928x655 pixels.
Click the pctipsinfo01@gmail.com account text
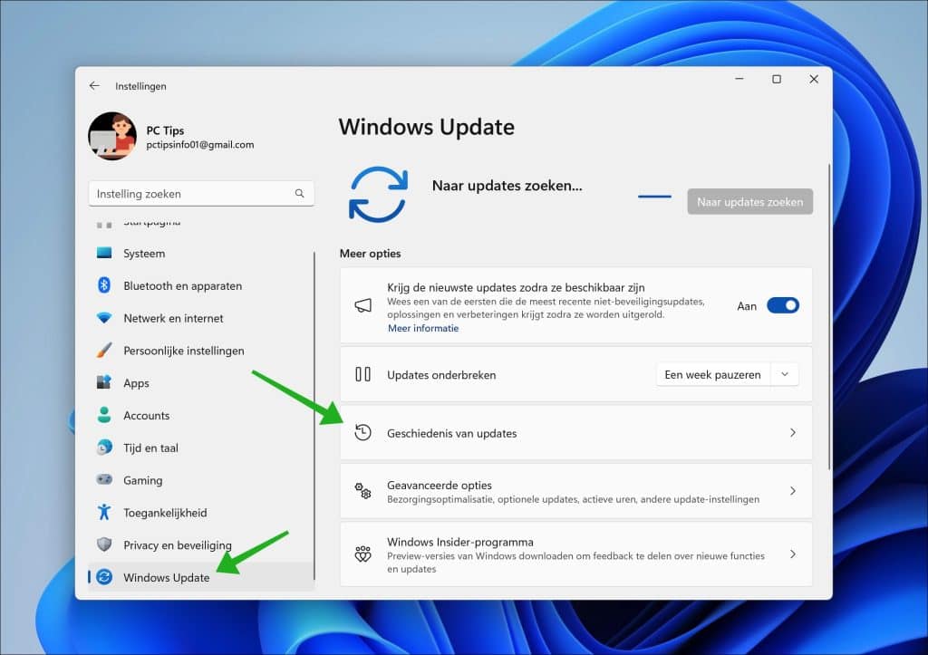200,144
